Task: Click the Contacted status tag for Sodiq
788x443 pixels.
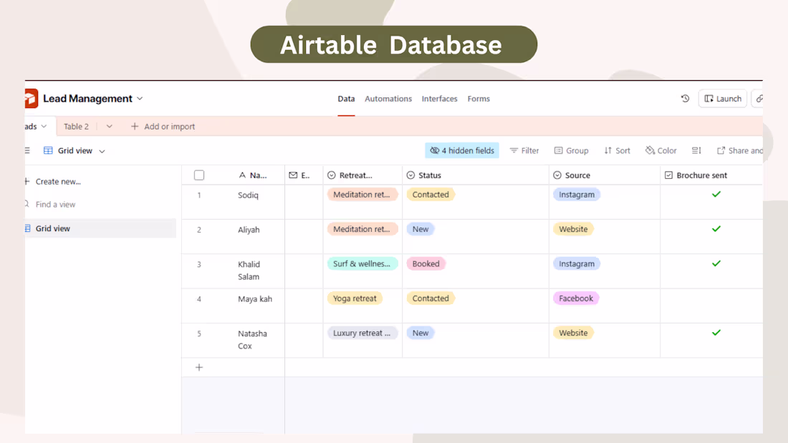Action: (x=431, y=195)
